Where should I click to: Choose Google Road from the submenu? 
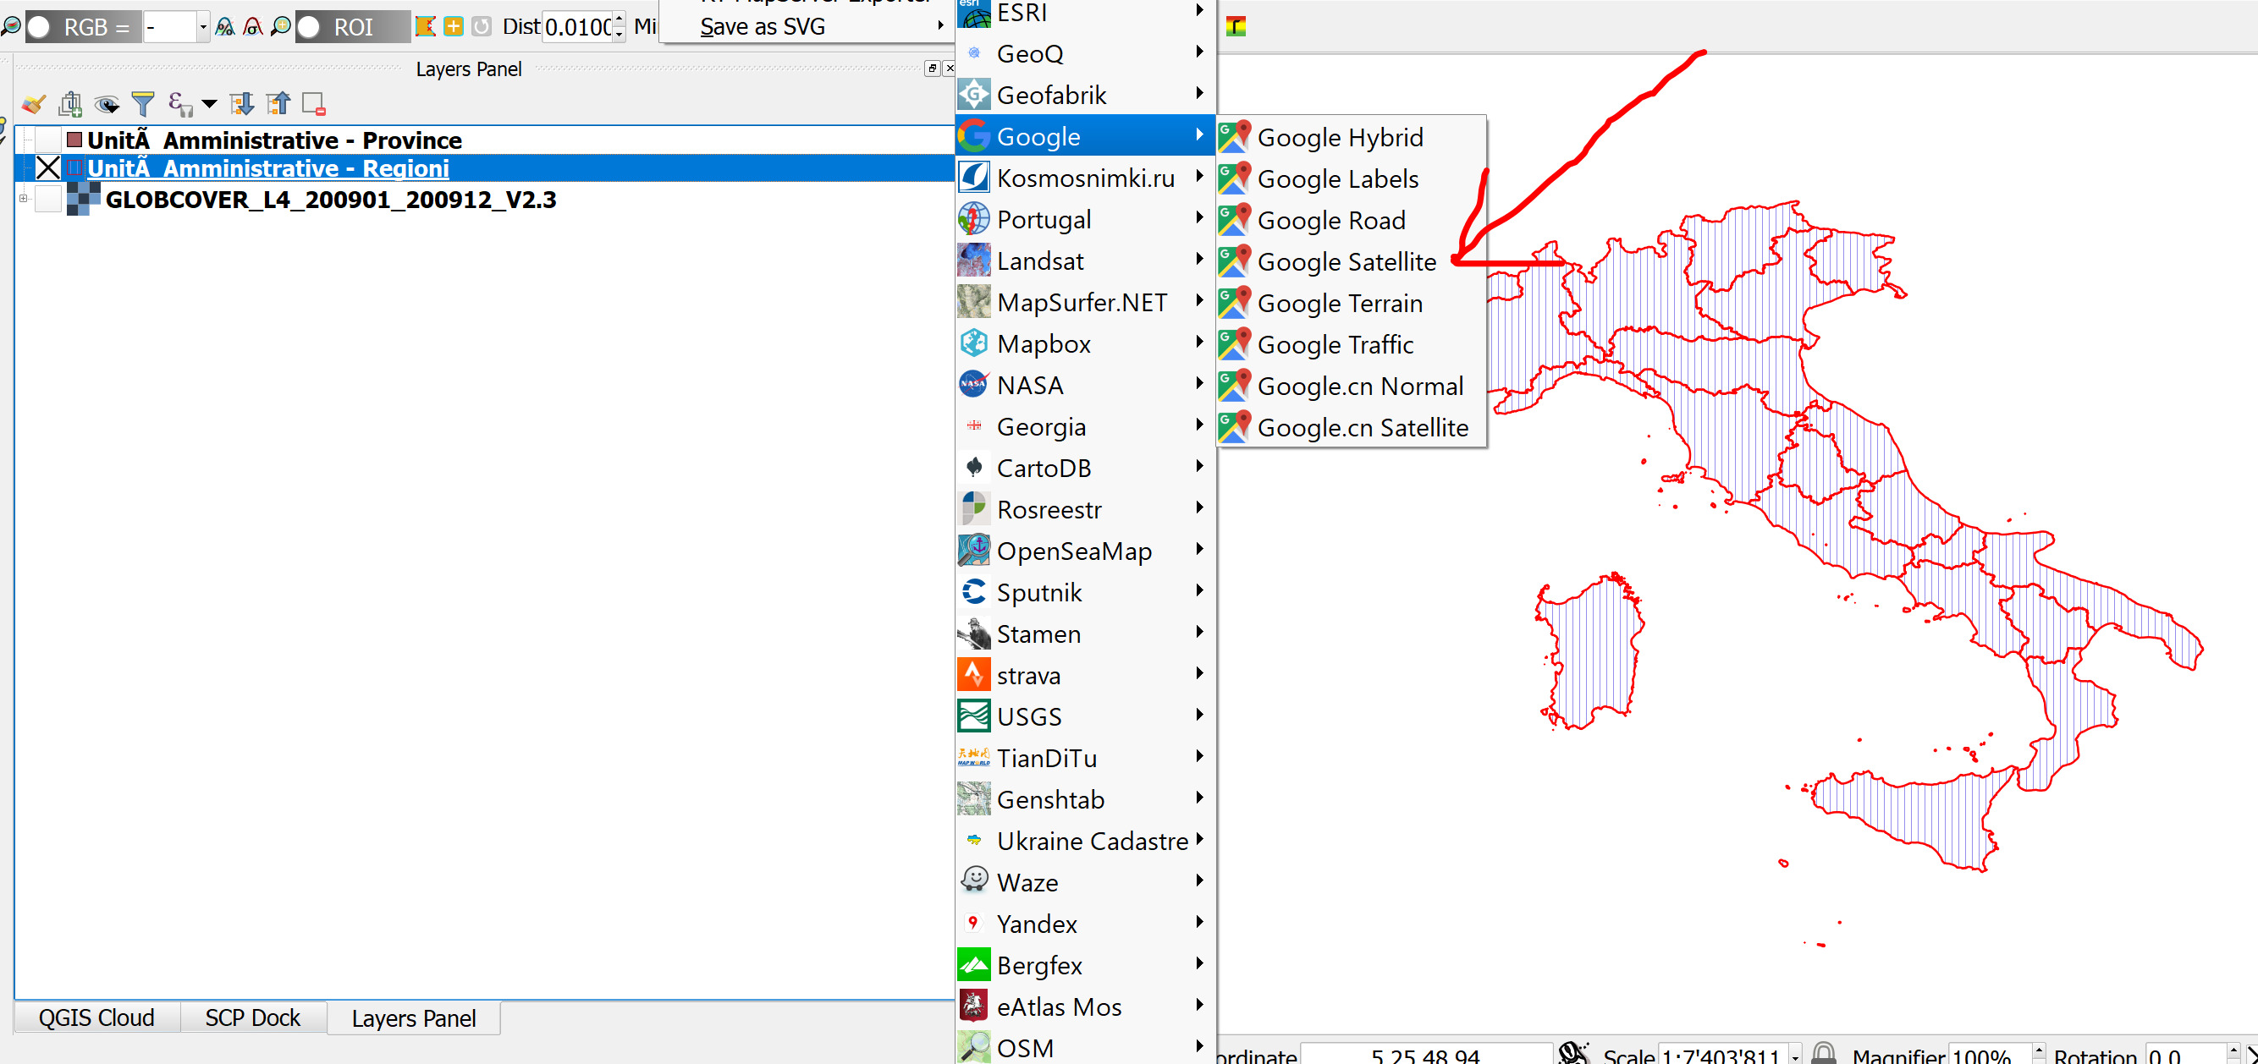point(1350,220)
